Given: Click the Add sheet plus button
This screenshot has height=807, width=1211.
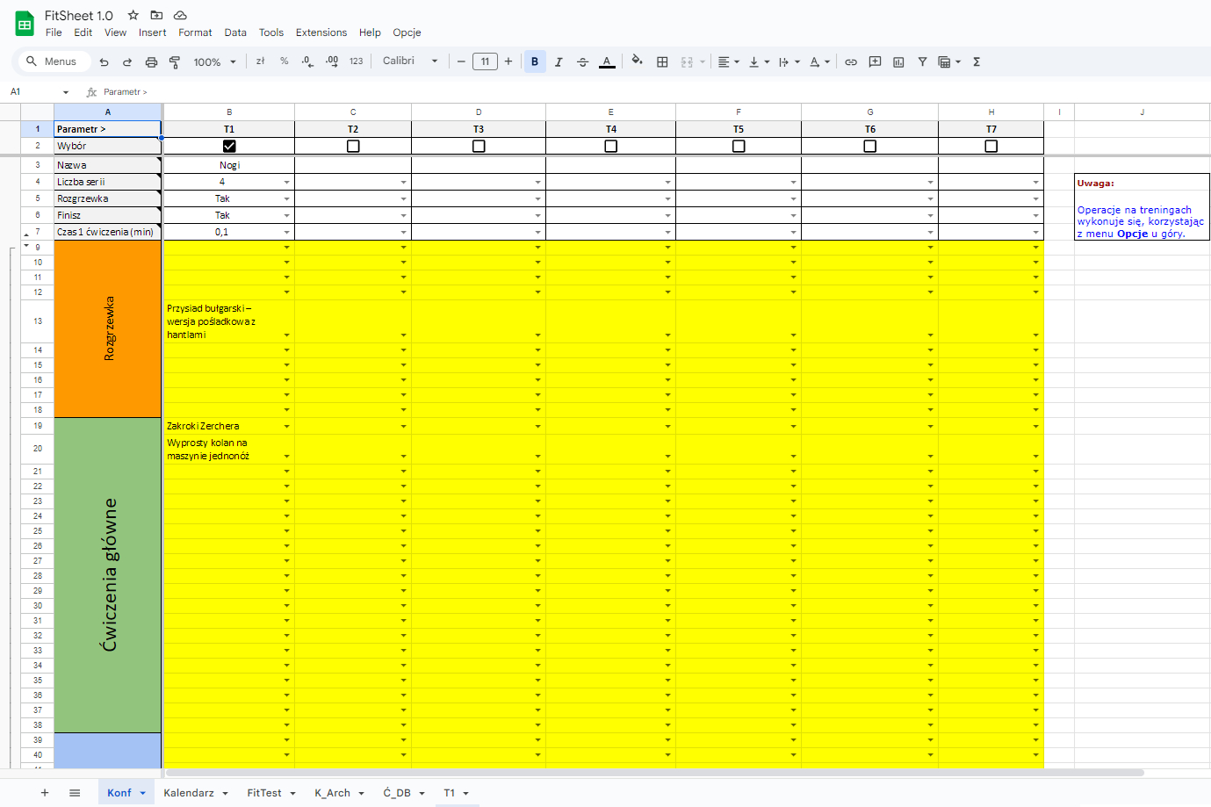Looking at the screenshot, I should point(45,793).
